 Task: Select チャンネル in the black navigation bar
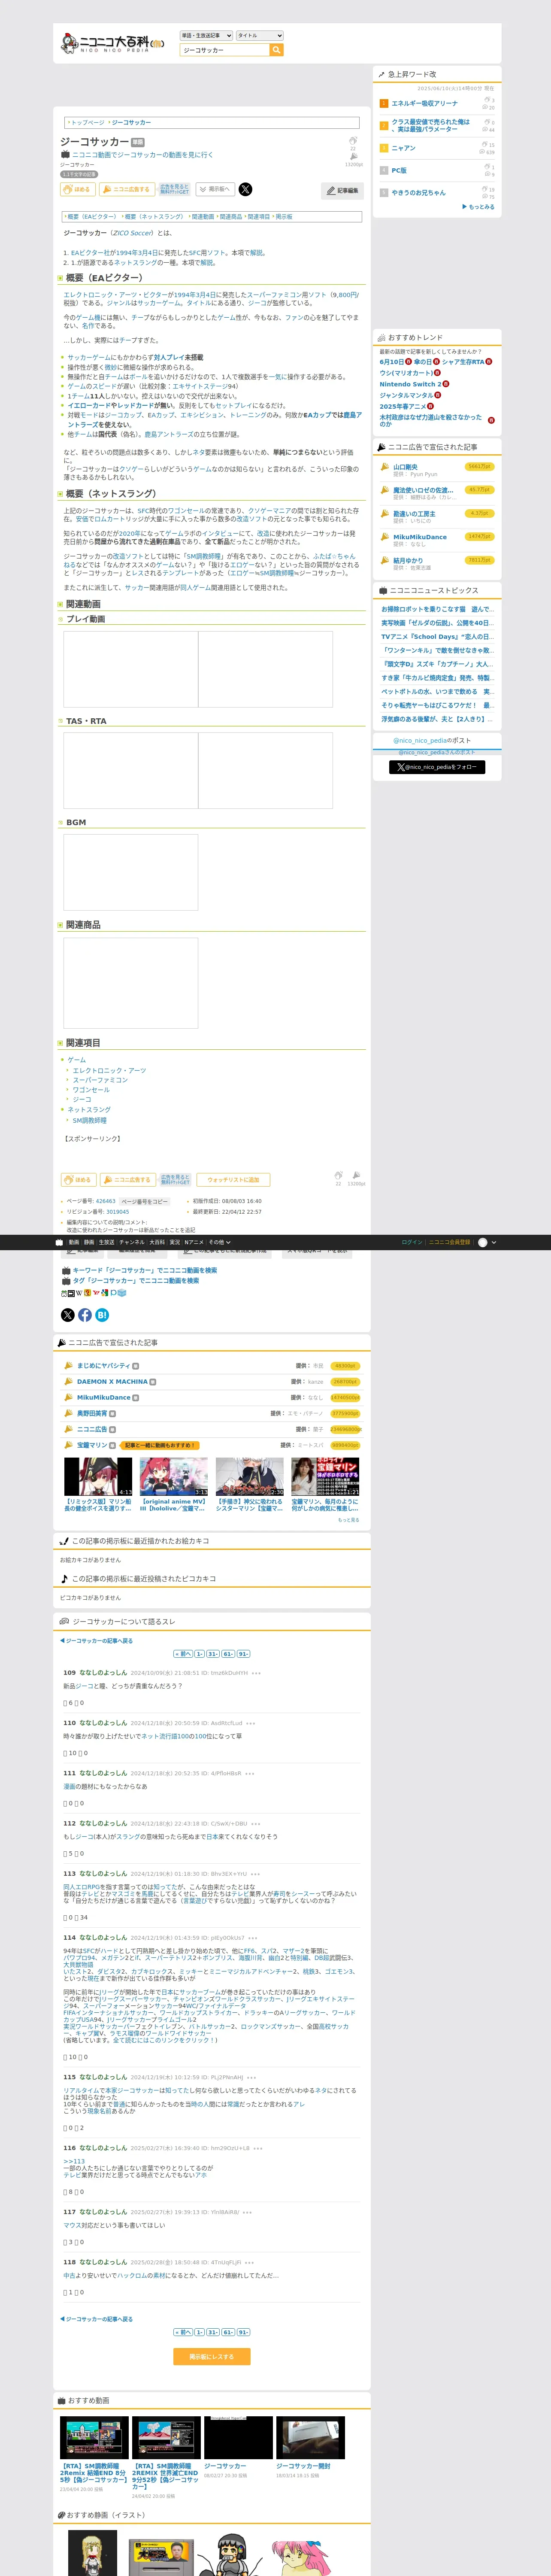(132, 1242)
